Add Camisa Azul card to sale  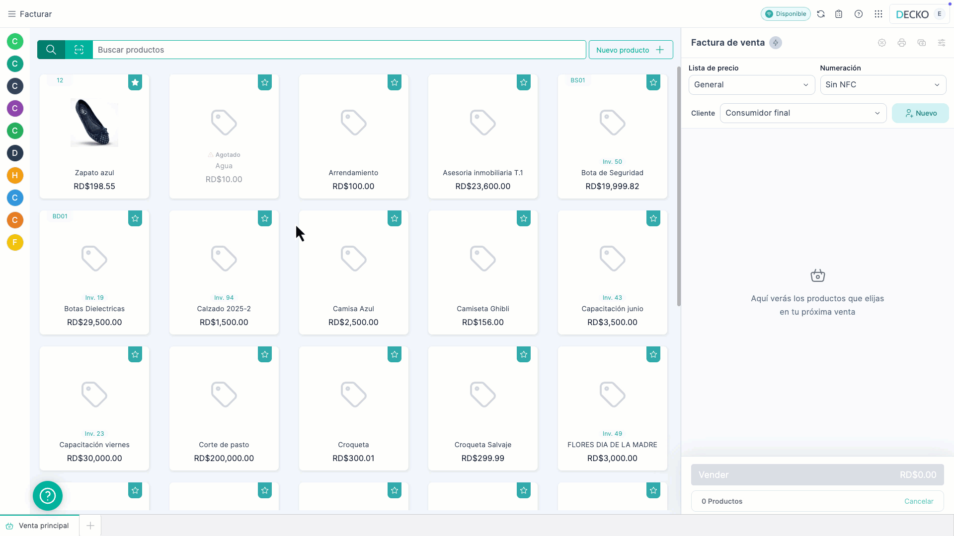pos(353,272)
